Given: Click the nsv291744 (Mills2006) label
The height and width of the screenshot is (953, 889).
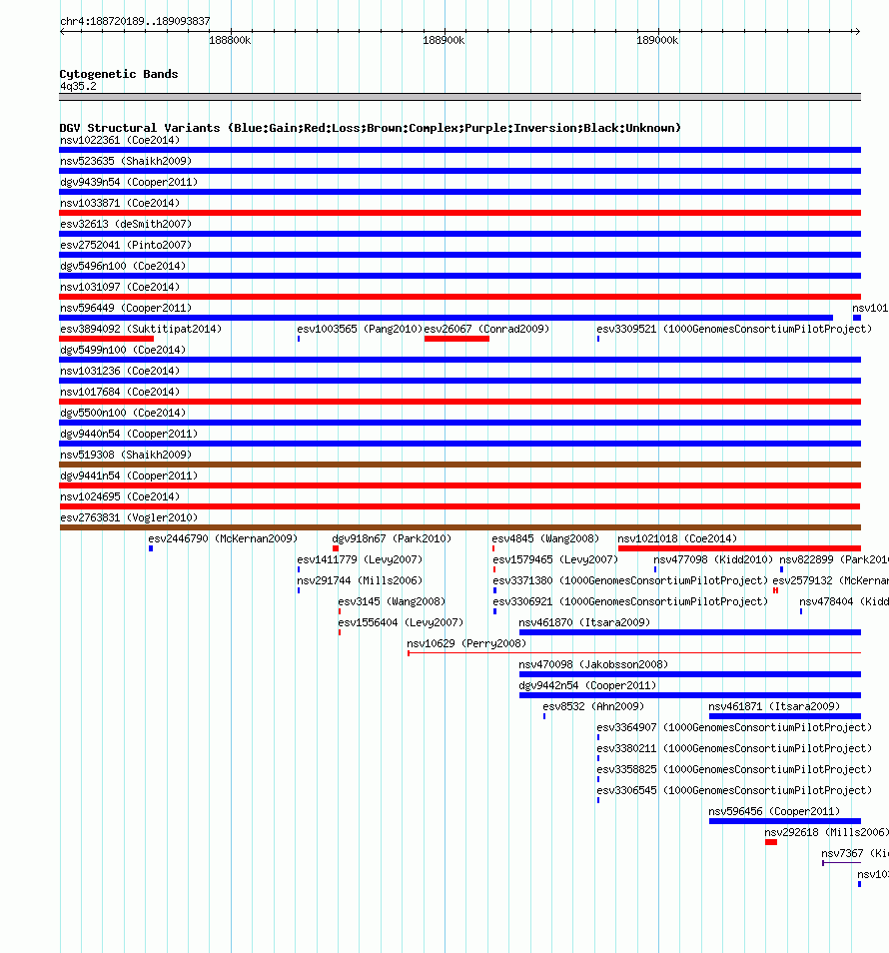Looking at the screenshot, I should tap(360, 580).
